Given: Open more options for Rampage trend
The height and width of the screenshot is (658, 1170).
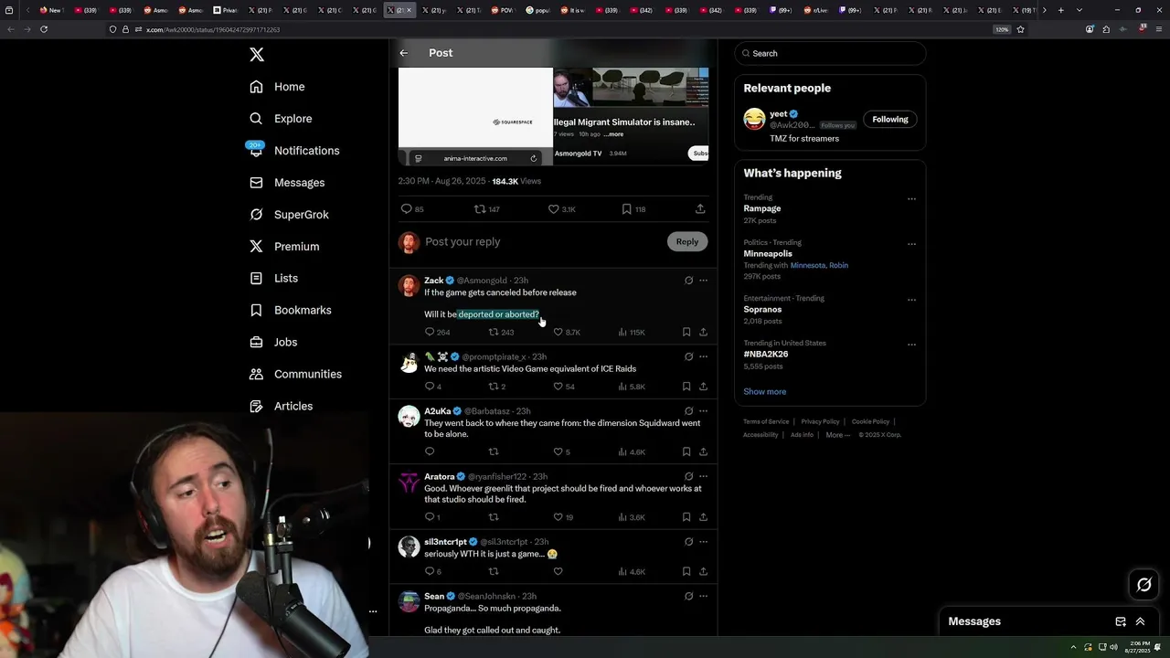Looking at the screenshot, I should tap(911, 198).
